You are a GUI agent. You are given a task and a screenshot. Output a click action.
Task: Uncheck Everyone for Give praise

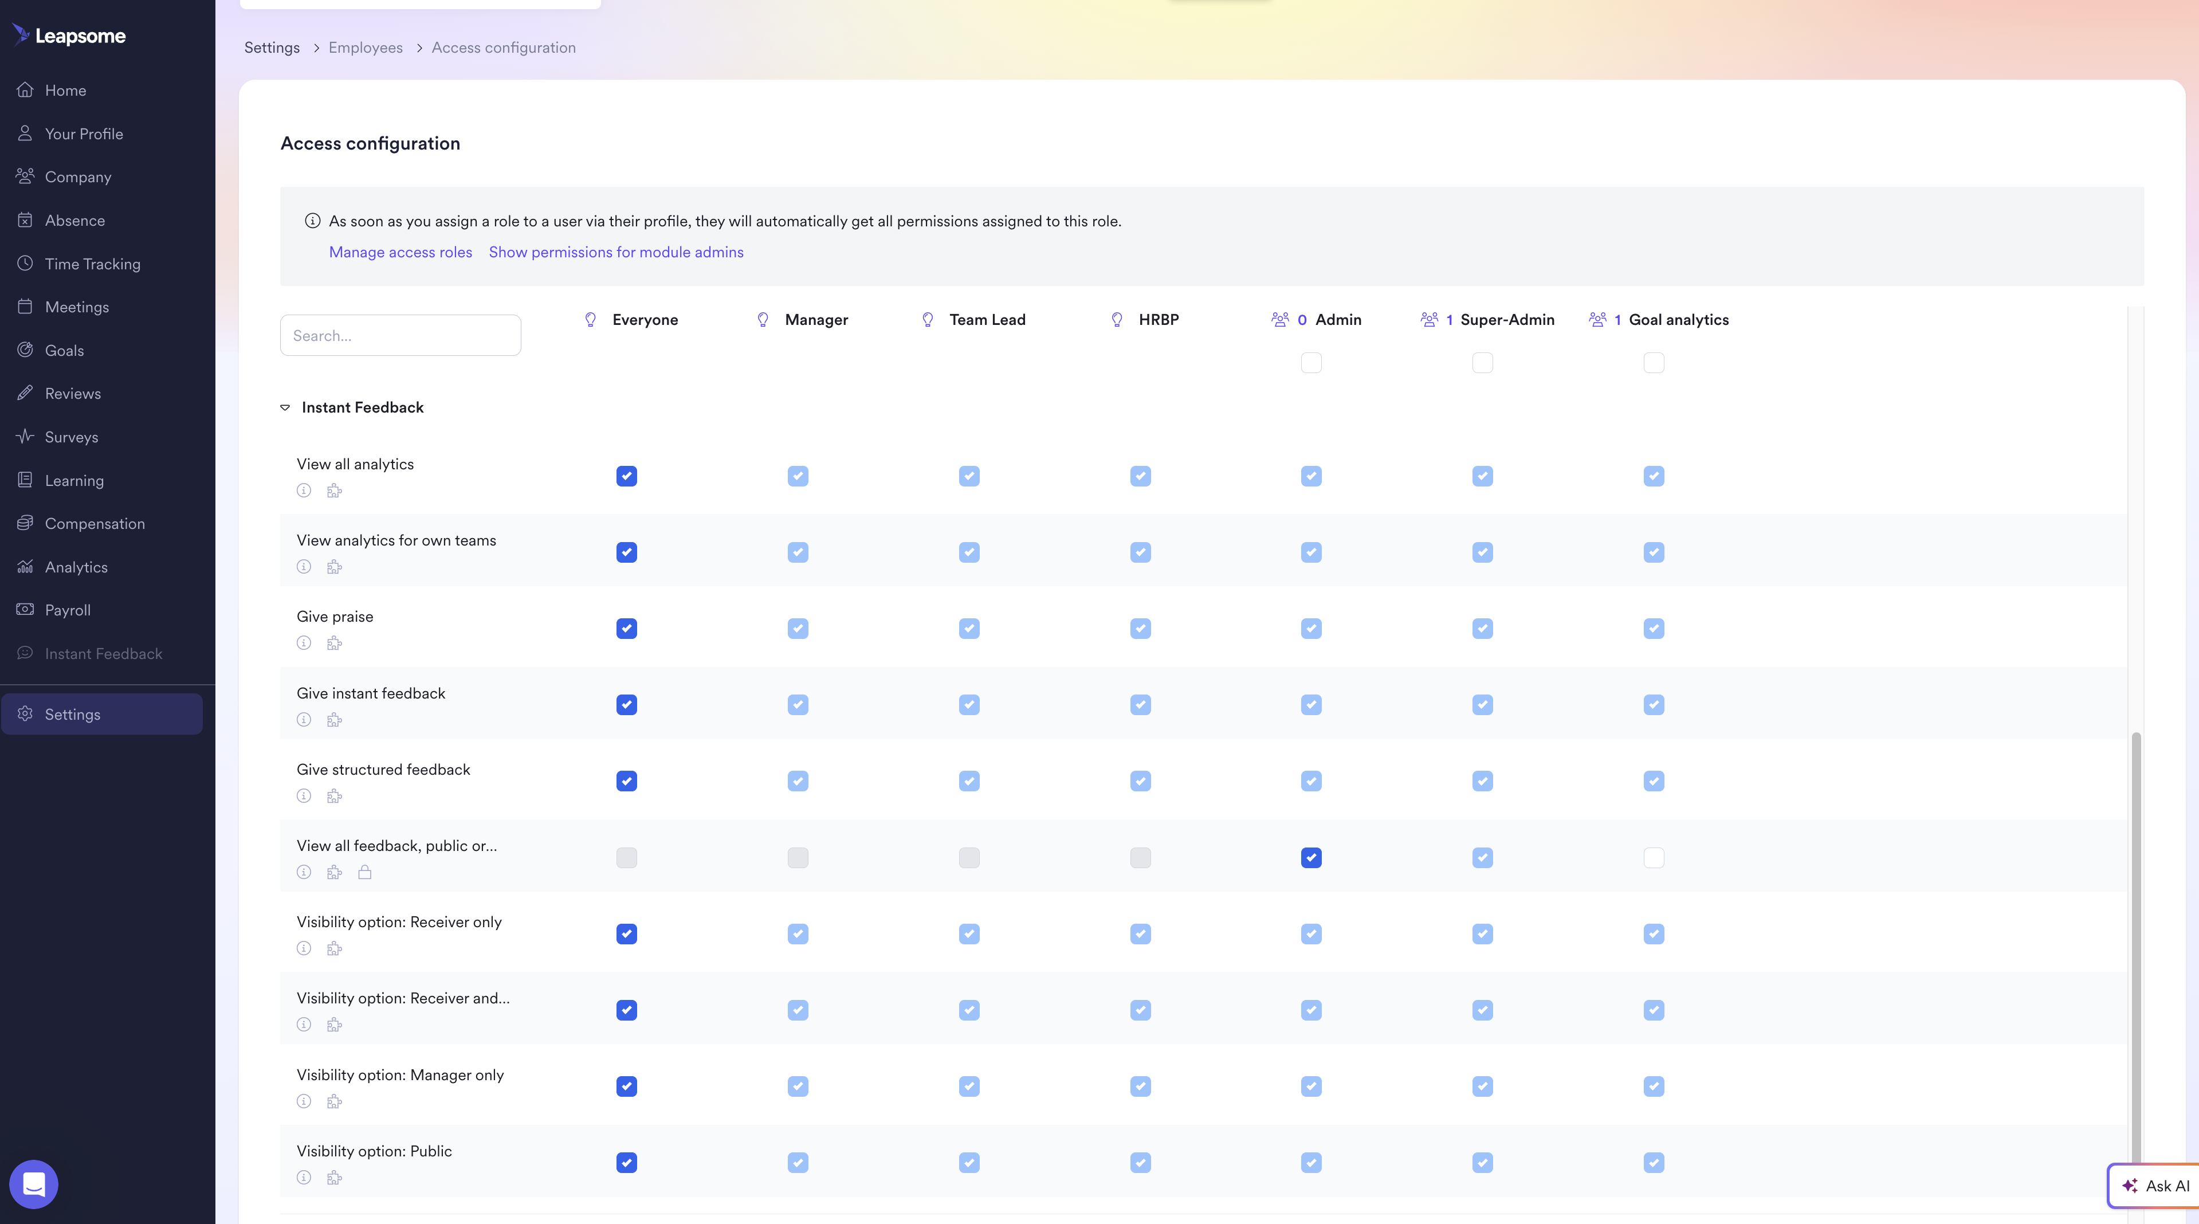[x=627, y=629]
